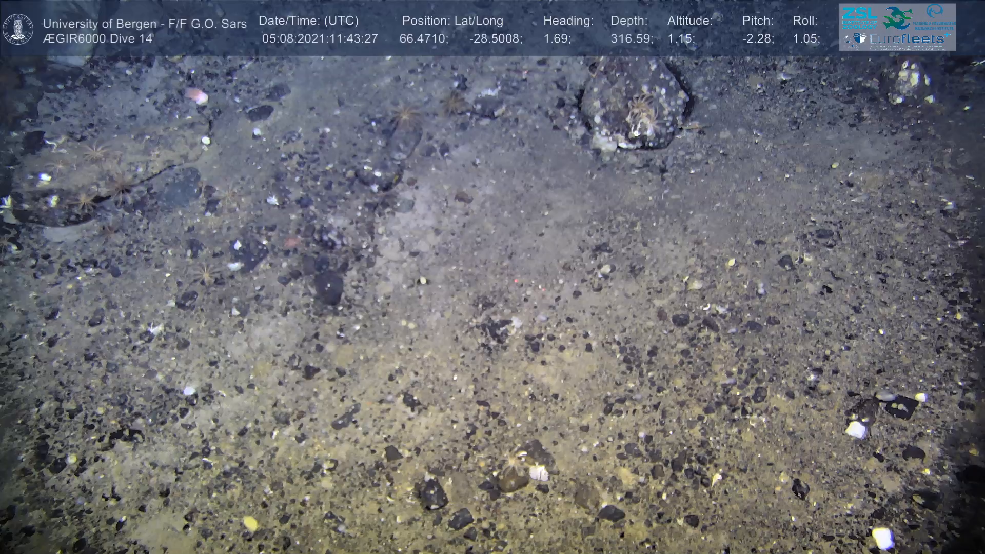The width and height of the screenshot is (985, 554).
Task: Click the University of Bergen owl seal
Action: (x=18, y=29)
